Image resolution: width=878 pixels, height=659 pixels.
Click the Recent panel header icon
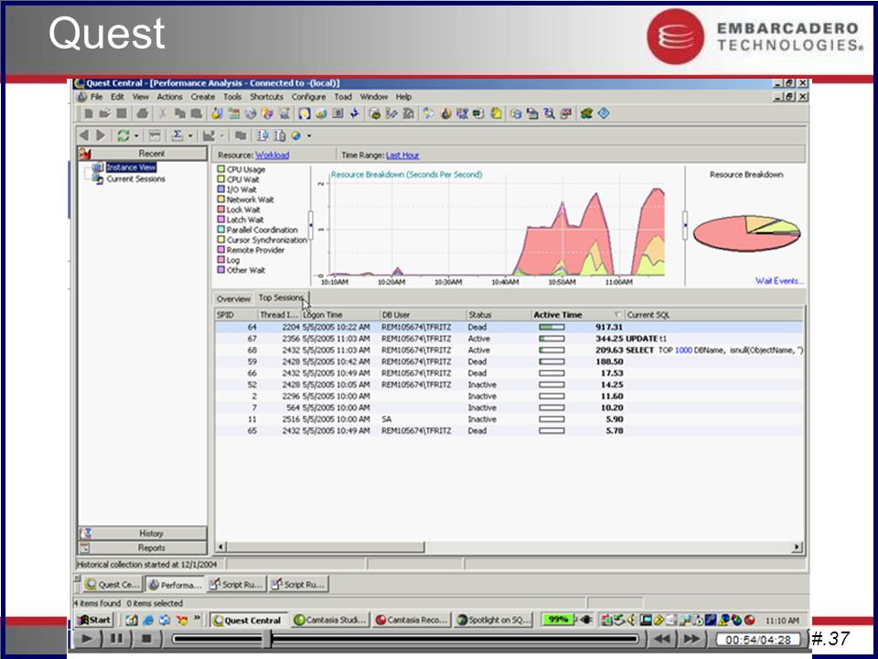(85, 154)
